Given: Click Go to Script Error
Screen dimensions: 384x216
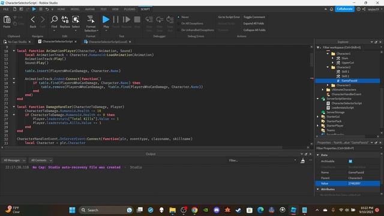Looking at the screenshot, I should (229, 17).
